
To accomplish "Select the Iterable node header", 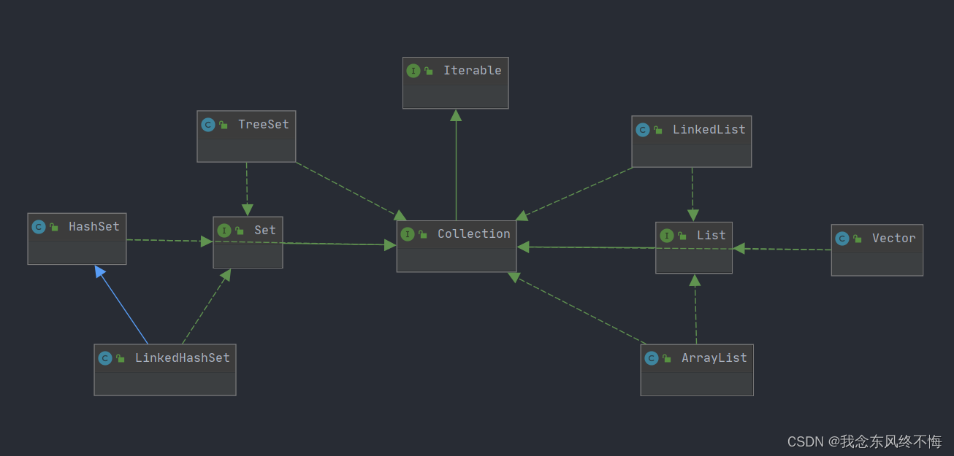I will [x=455, y=70].
